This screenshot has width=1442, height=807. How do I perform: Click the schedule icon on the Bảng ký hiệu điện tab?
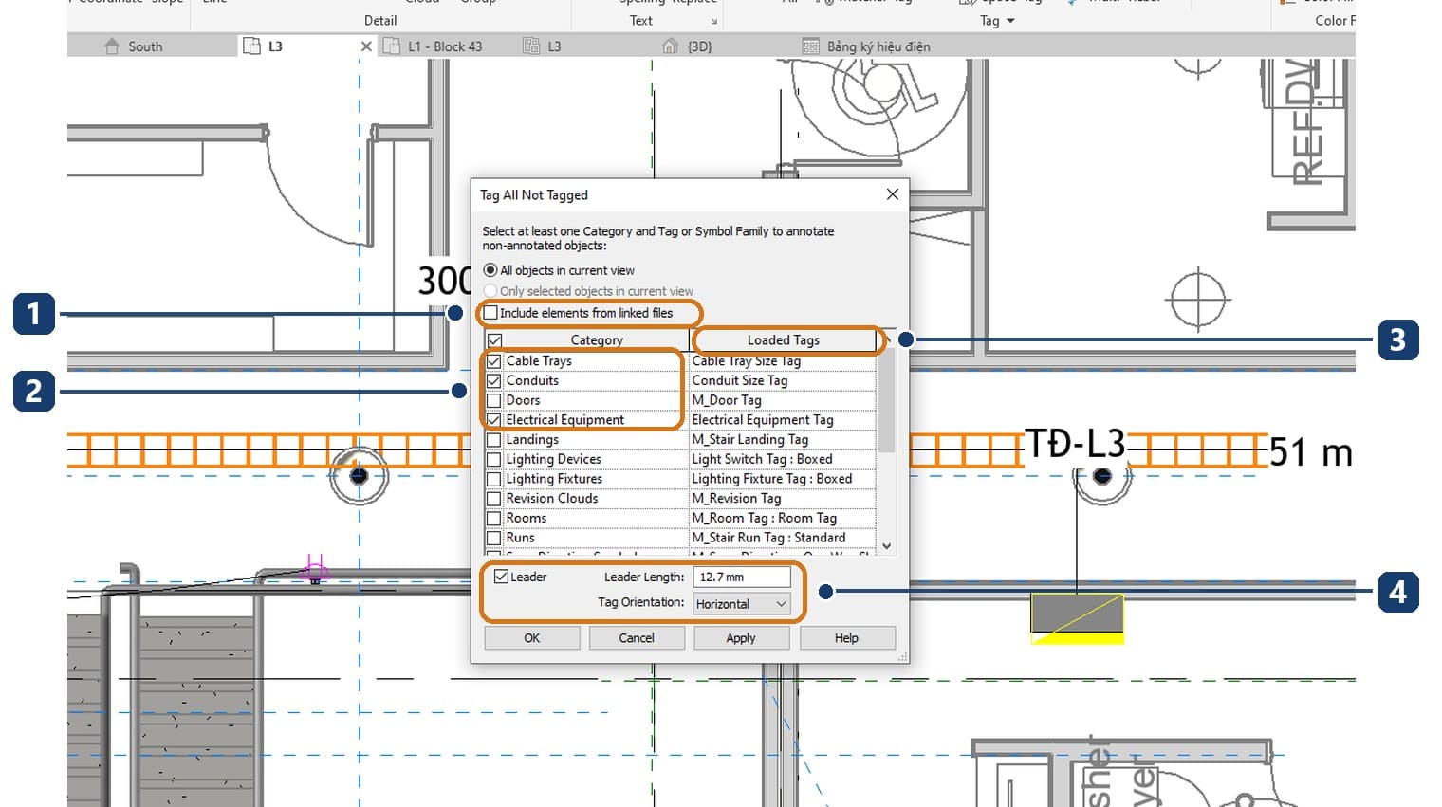[810, 46]
